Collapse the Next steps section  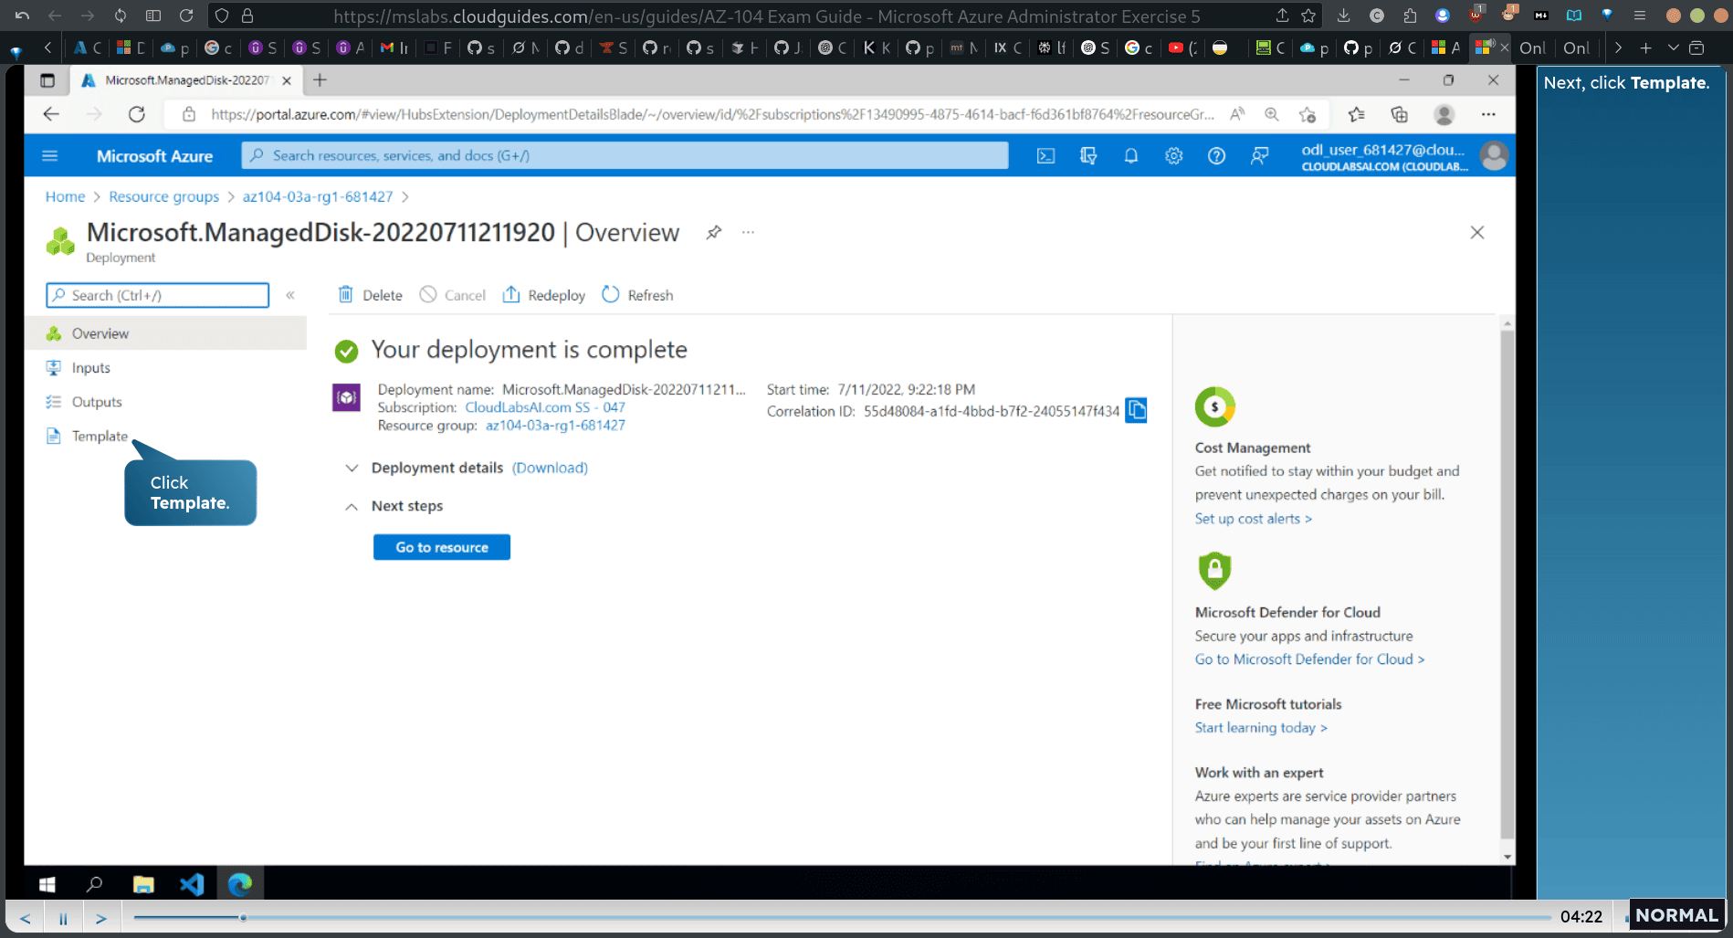352,506
